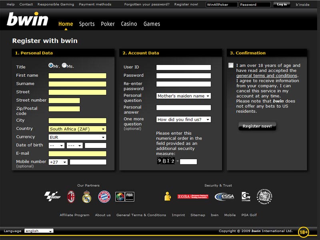Click the Log in button
This screenshot has width=320, height=240.
point(282,4)
